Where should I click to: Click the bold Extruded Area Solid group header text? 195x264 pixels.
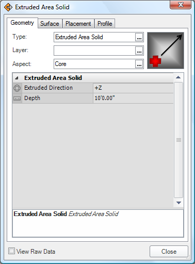53,78
